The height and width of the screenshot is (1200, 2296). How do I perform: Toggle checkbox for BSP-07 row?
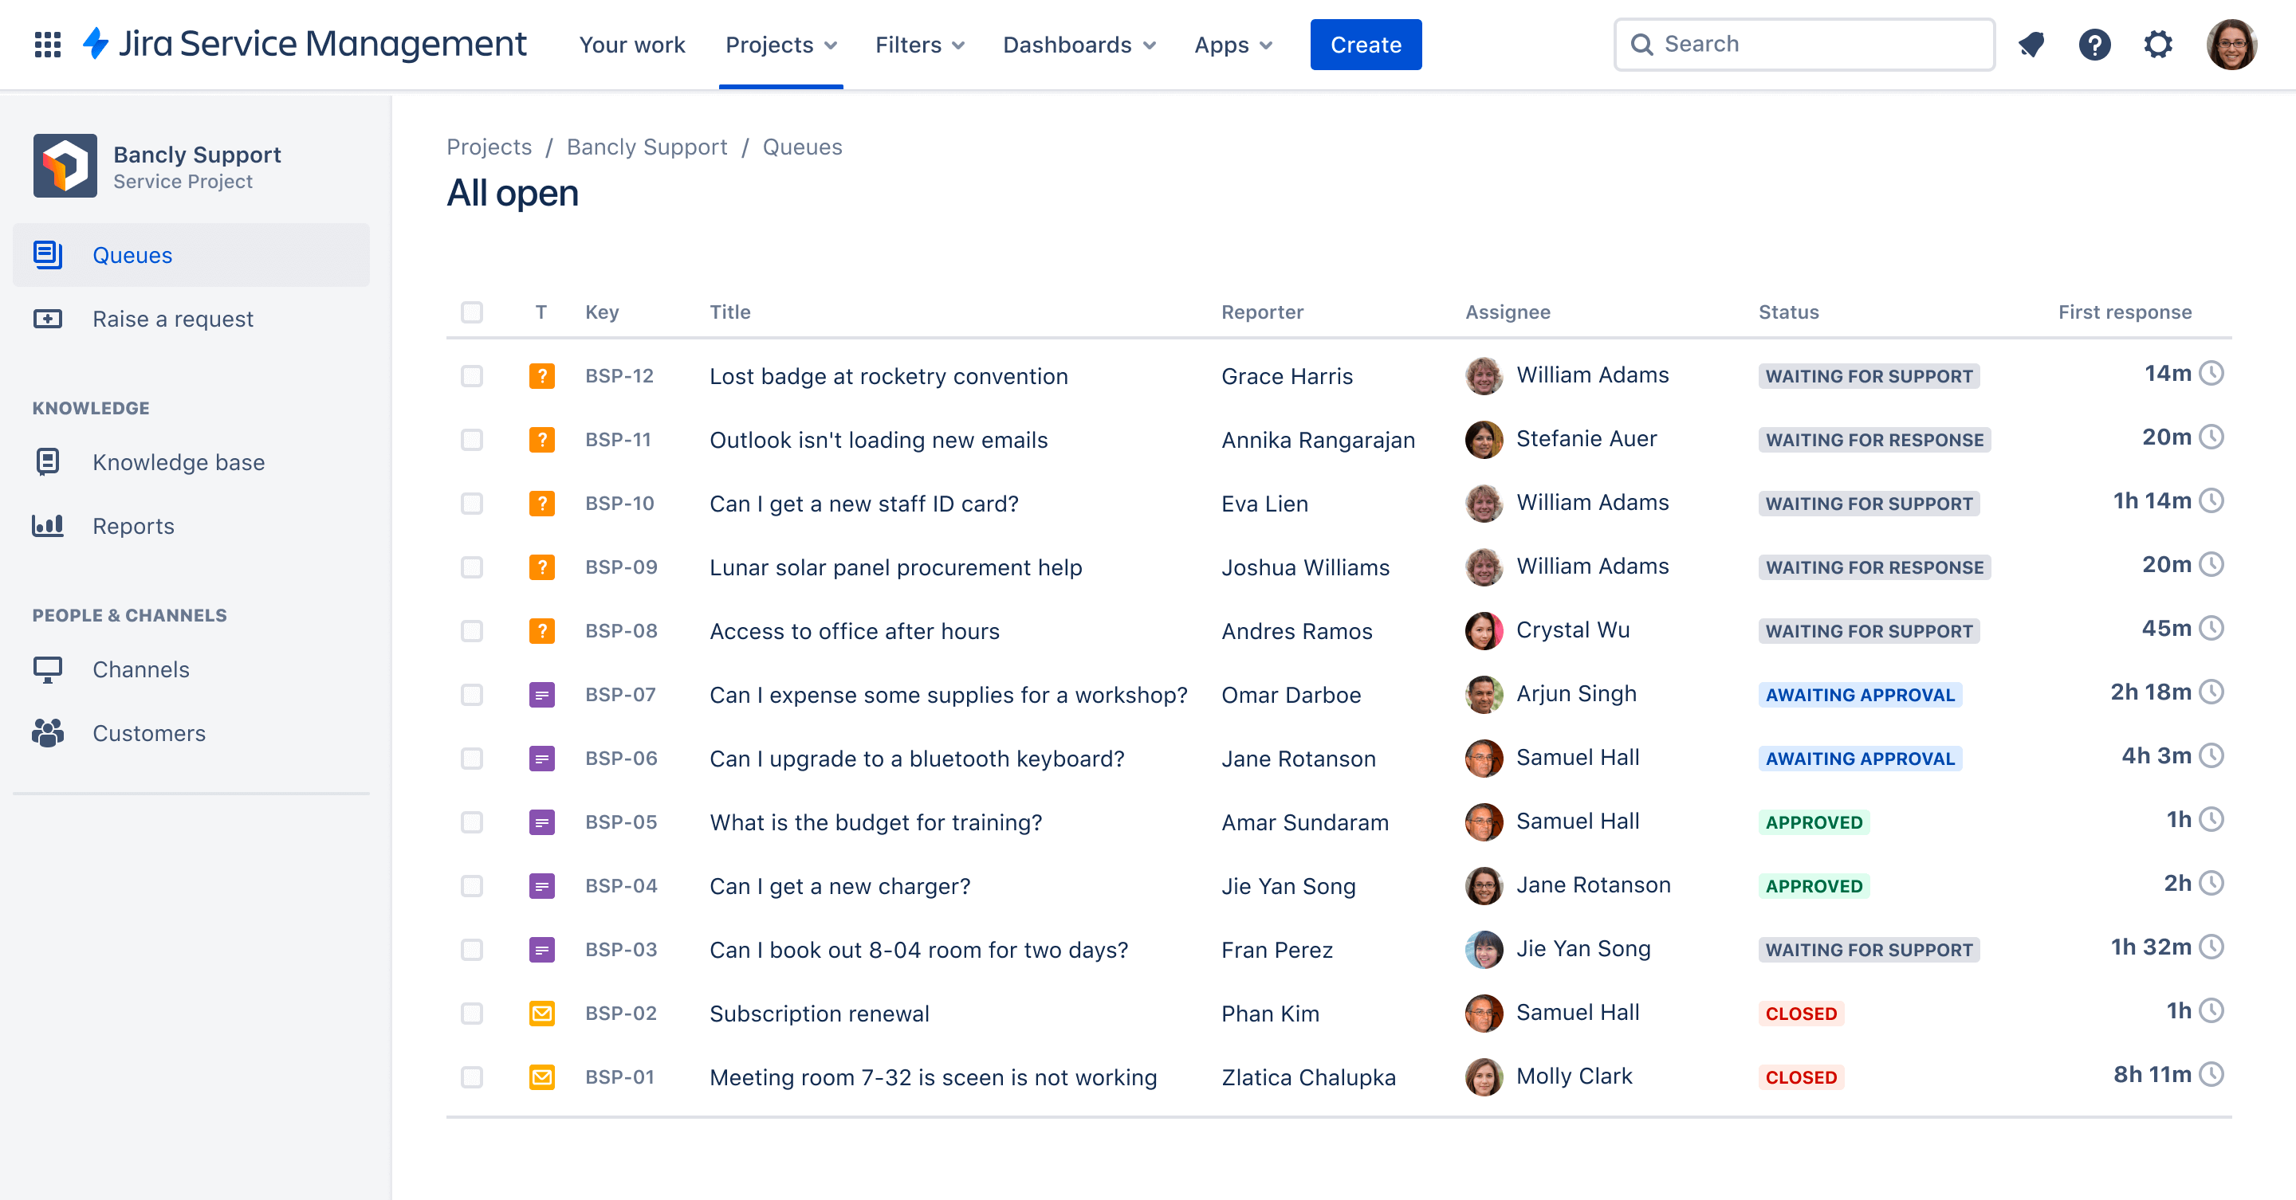tap(470, 693)
